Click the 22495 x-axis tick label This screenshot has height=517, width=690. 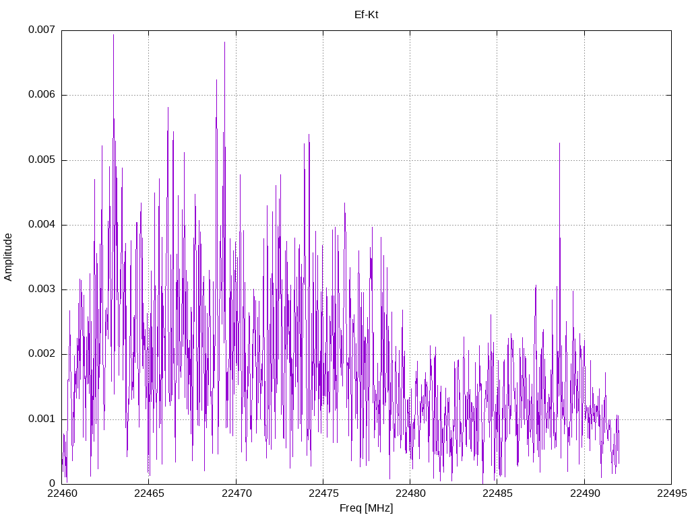coord(672,493)
